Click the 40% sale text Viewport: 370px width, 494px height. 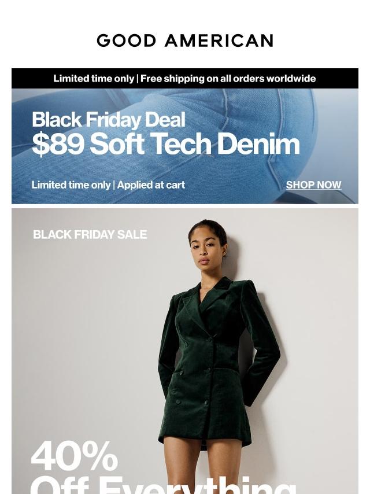pyautogui.click(x=75, y=456)
